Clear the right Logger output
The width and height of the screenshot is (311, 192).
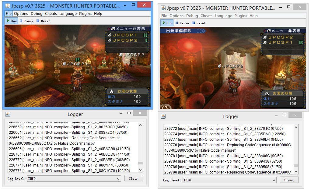click(289, 180)
